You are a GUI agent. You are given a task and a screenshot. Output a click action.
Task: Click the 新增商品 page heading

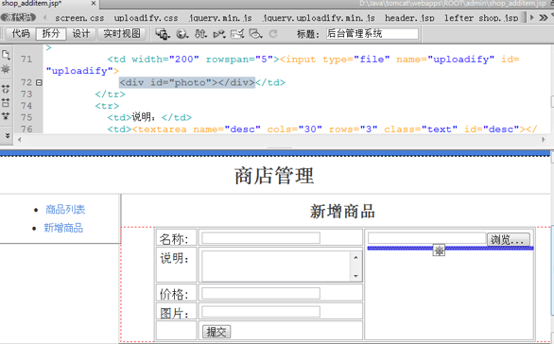click(342, 212)
